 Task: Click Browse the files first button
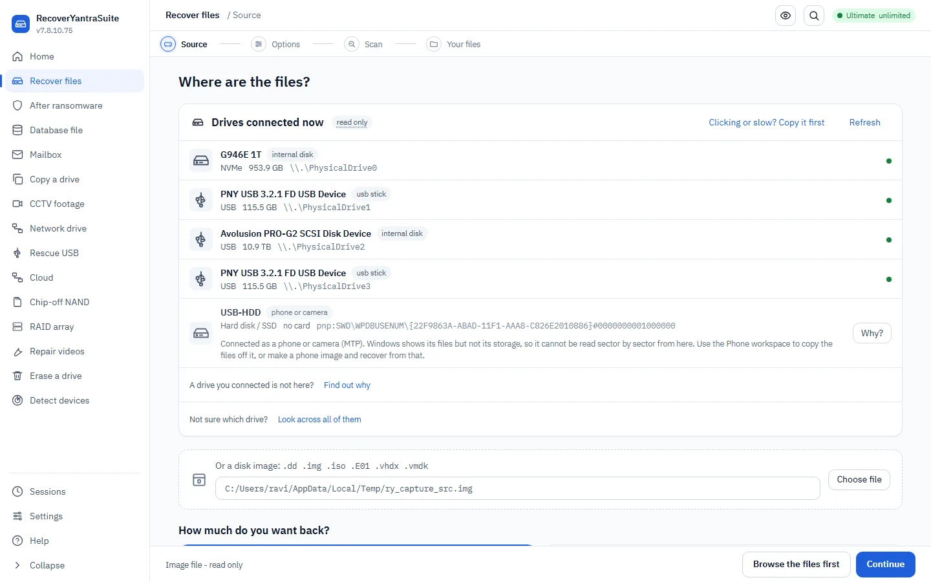(x=796, y=565)
